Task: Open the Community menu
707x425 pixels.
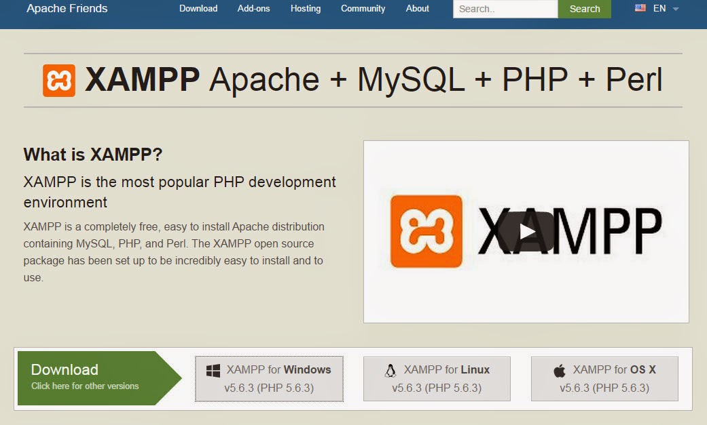Action: coord(363,9)
